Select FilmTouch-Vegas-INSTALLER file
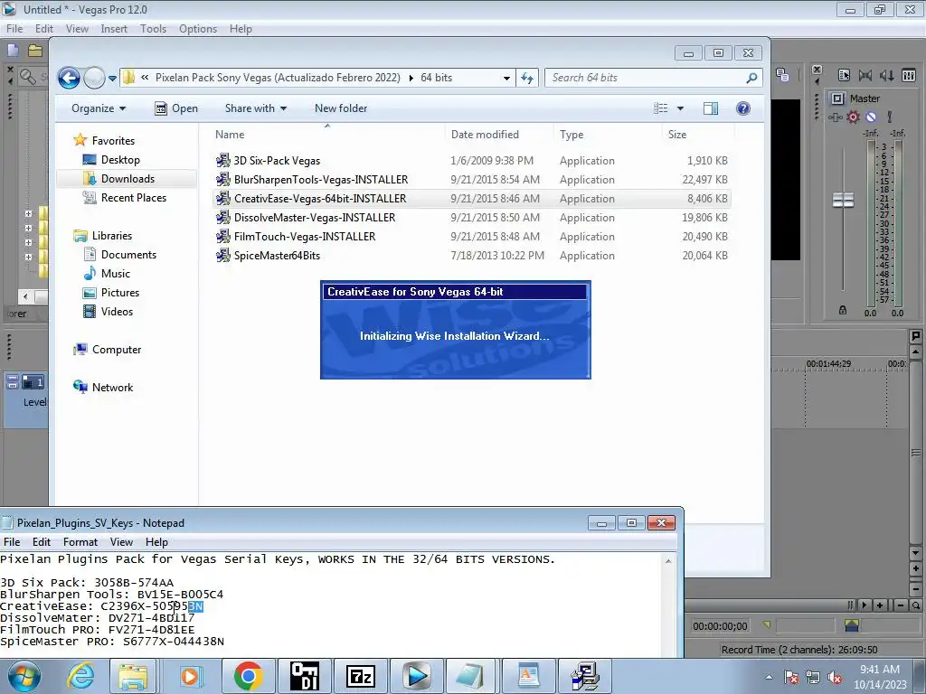Viewport: 926px width, 694px height. 304,236
